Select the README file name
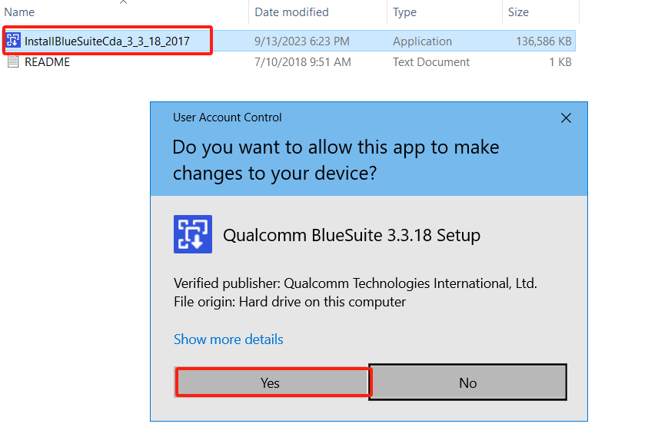 tap(47, 62)
